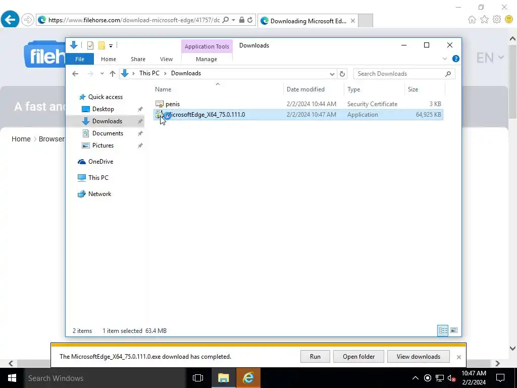Switch to the Home ribbon tab
This screenshot has height=388, width=517.
click(x=109, y=59)
